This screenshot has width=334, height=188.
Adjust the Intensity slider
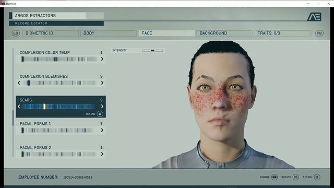click(152, 51)
